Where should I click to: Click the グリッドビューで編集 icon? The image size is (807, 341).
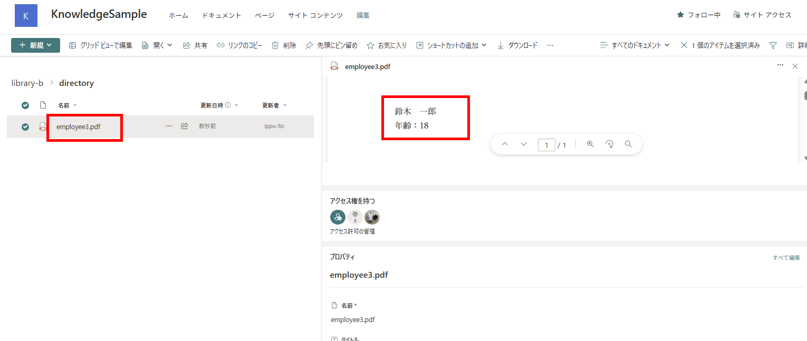(73, 45)
